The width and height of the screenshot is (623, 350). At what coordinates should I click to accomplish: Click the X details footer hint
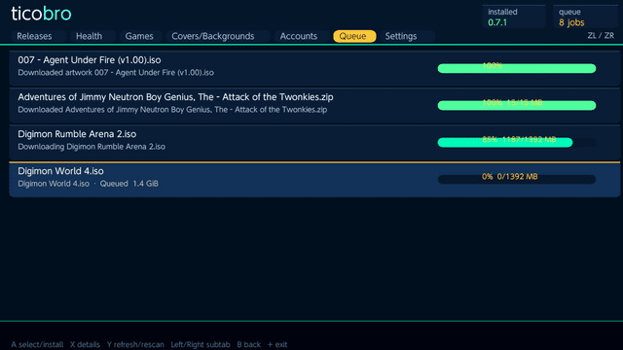(x=85, y=344)
